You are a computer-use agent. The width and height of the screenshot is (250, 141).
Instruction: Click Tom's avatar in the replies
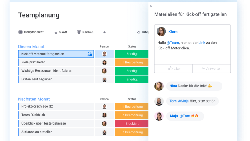[x=159, y=101]
